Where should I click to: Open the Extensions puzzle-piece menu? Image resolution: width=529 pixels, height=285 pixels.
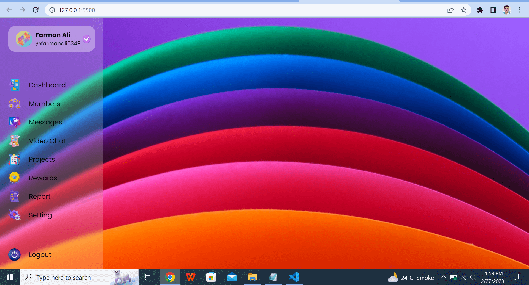pos(481,10)
